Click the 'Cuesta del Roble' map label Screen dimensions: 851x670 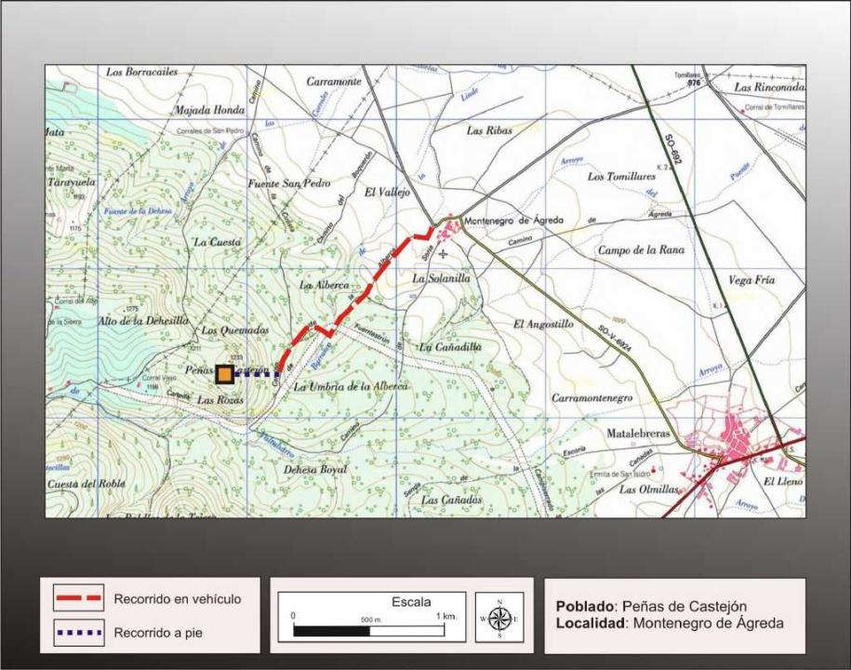click(86, 484)
